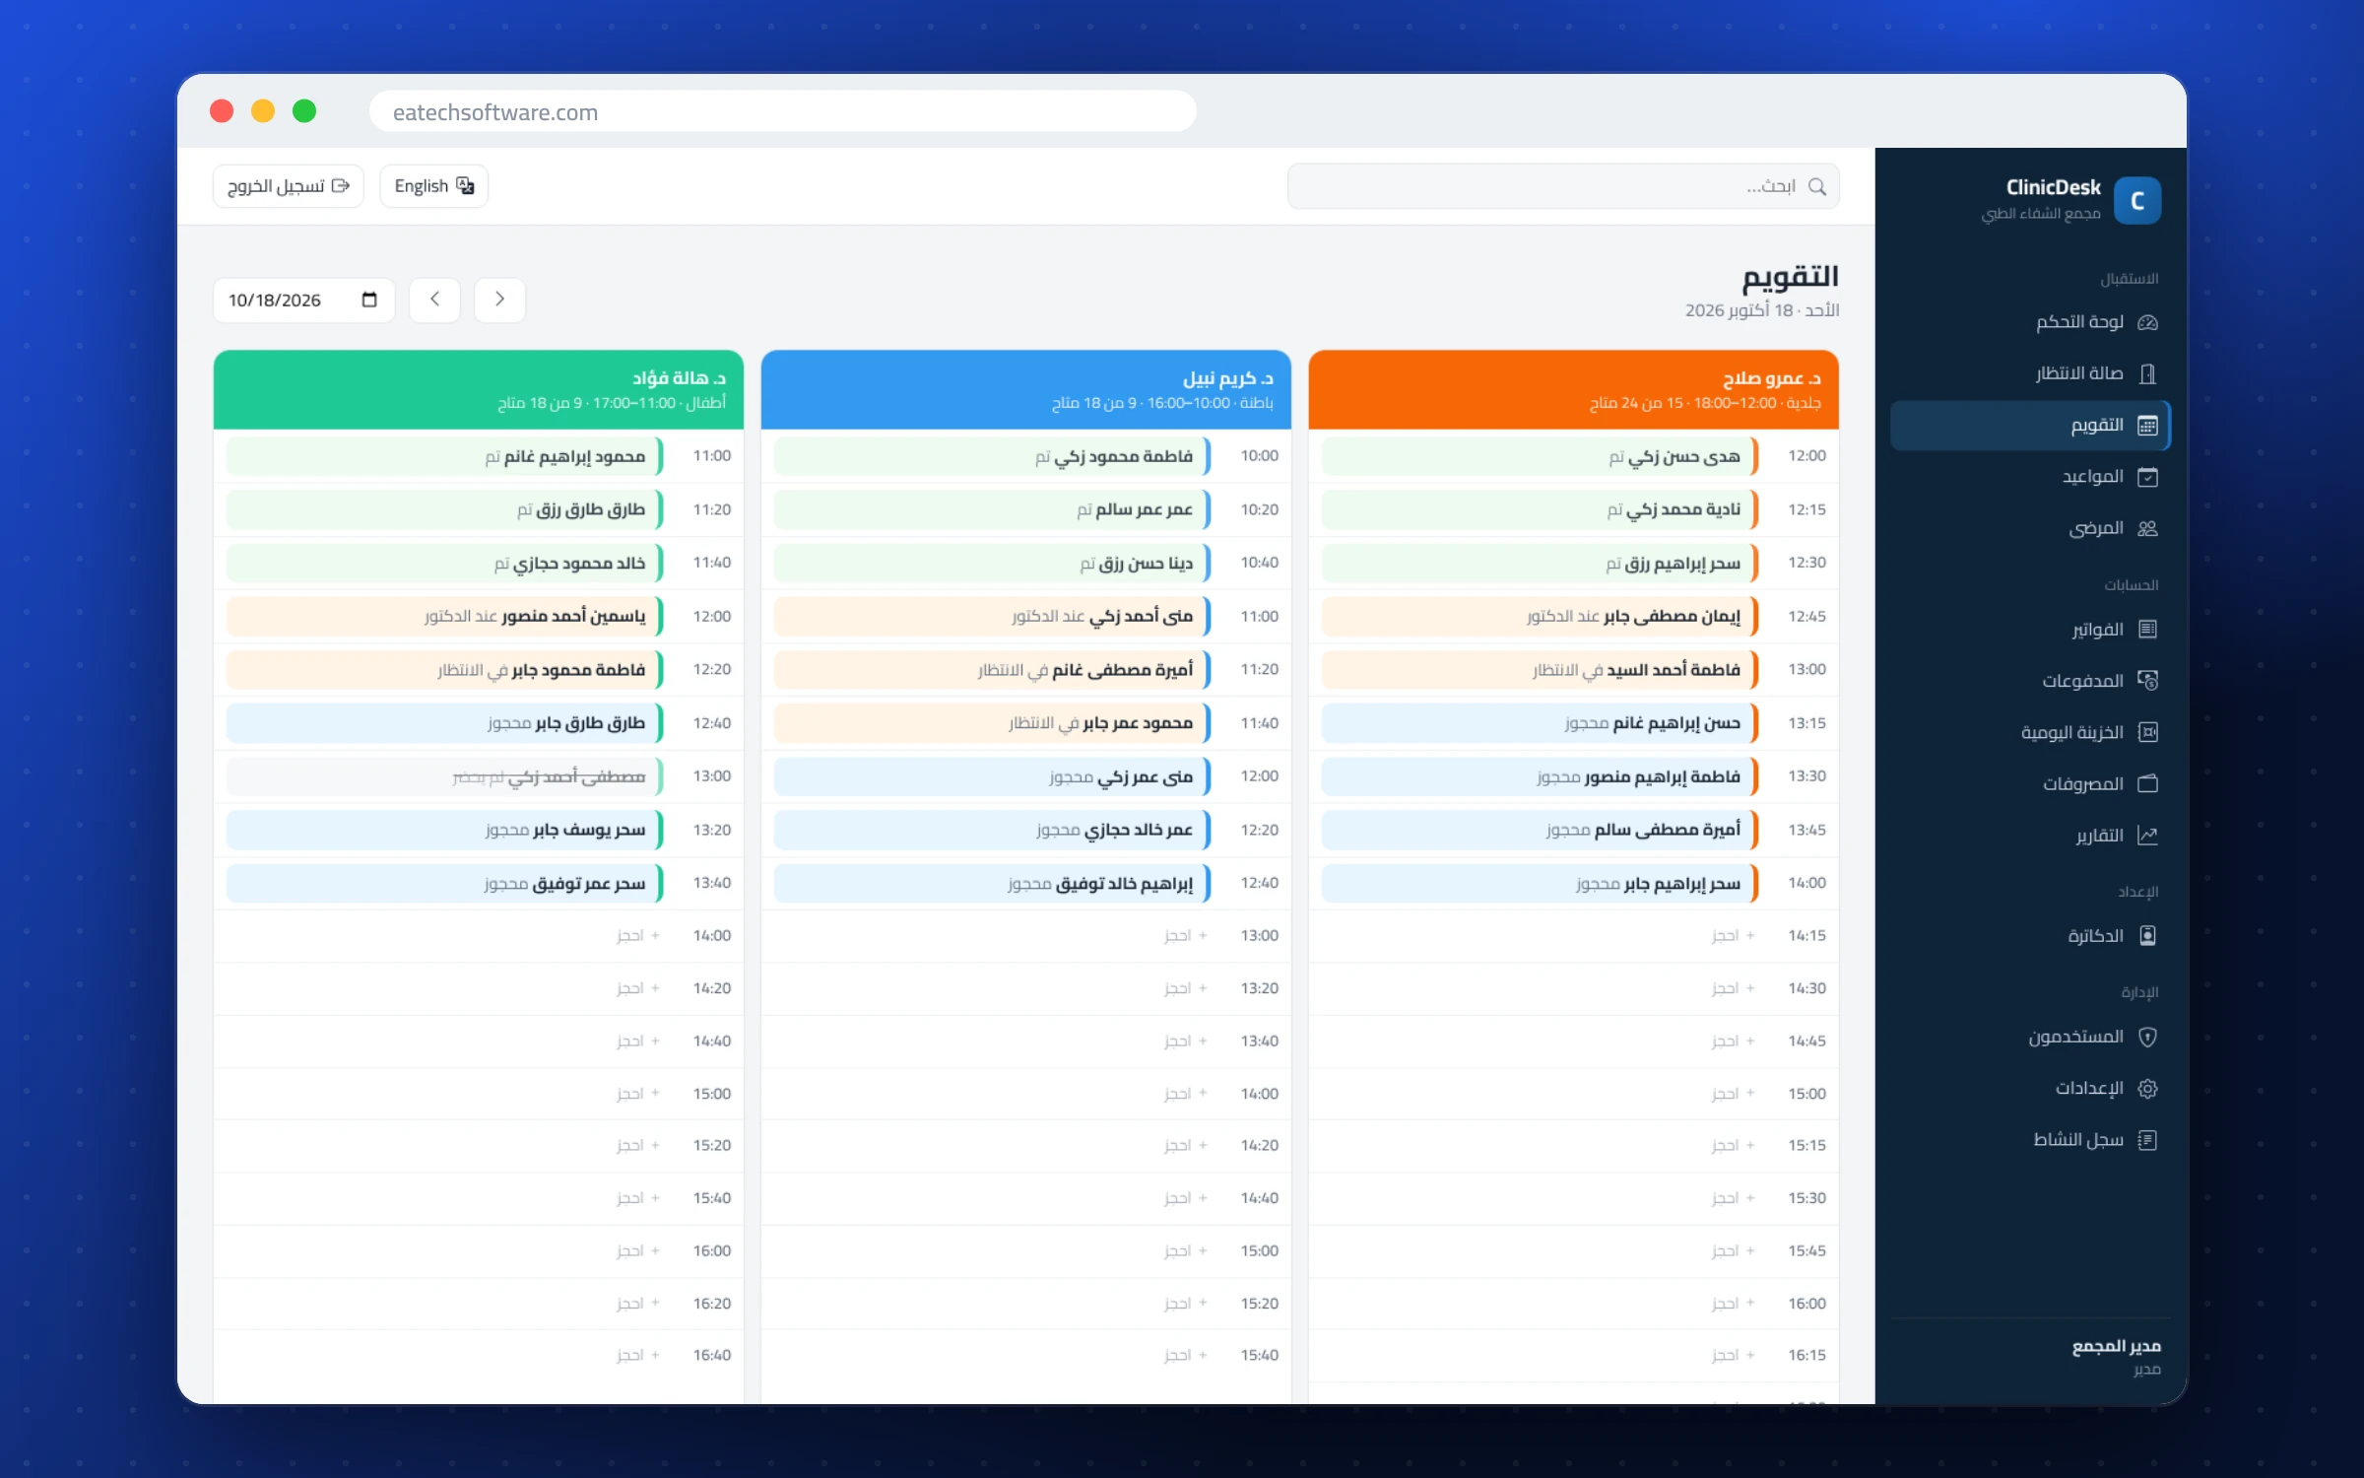Open طارق طارق رزق 11:20 appointment
The image size is (2364, 1478).
(x=444, y=509)
